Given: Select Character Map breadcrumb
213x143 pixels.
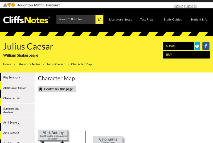Looking at the screenshot, I should (x=81, y=64).
